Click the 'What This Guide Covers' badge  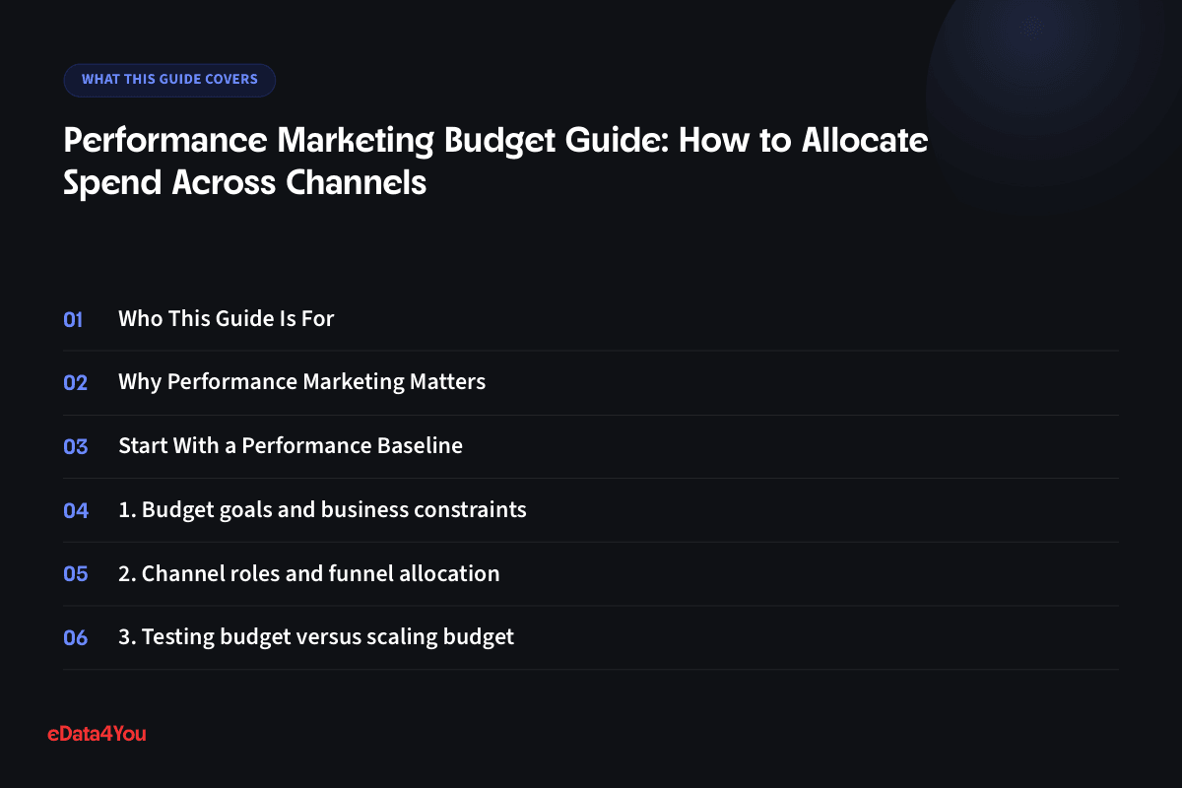click(169, 80)
